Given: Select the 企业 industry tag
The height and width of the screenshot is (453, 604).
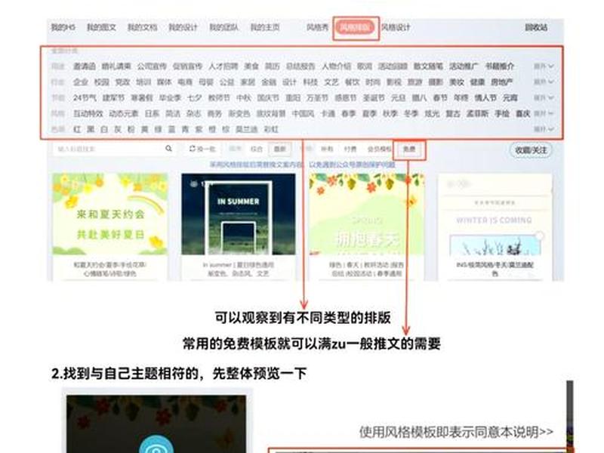Looking at the screenshot, I should pyautogui.click(x=81, y=82).
